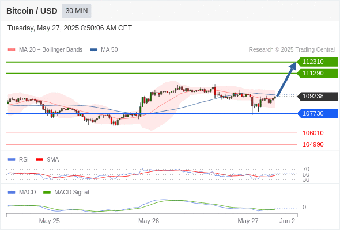
Task: Select the 107730 pivot price tag
Action: pyautogui.click(x=318, y=114)
